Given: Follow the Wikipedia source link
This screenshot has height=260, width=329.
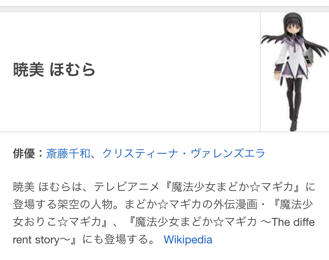Looking at the screenshot, I should (x=188, y=239).
